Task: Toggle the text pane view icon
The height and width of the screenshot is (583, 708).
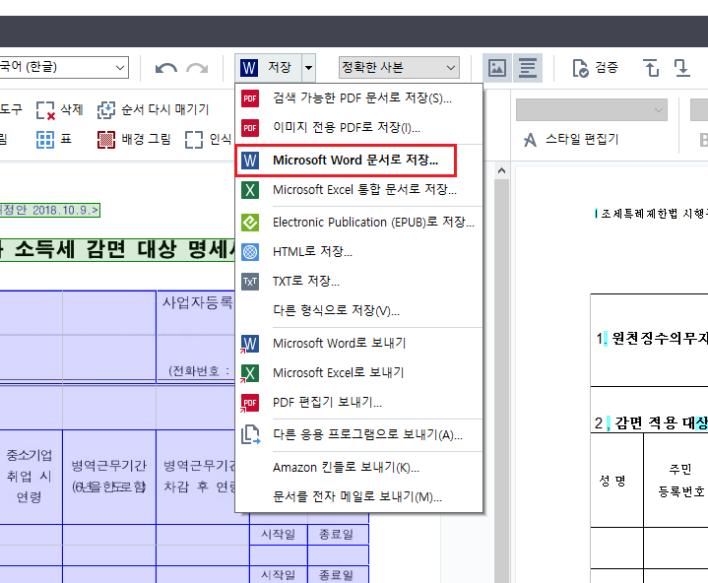Action: click(528, 68)
